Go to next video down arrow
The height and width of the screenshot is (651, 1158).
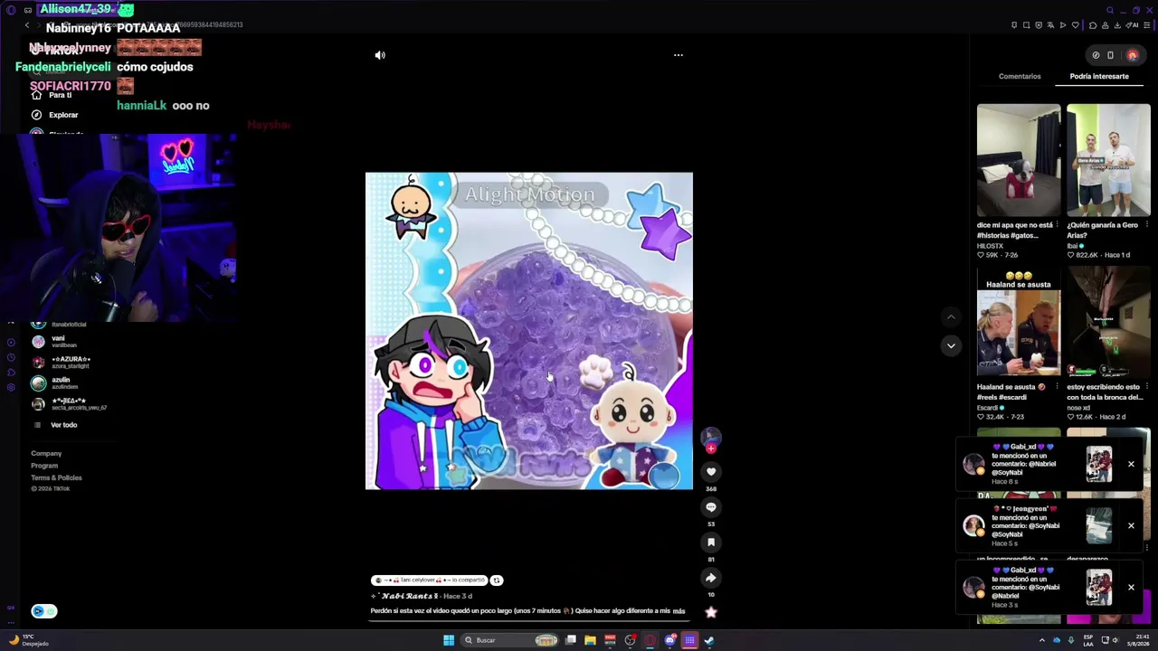951,345
